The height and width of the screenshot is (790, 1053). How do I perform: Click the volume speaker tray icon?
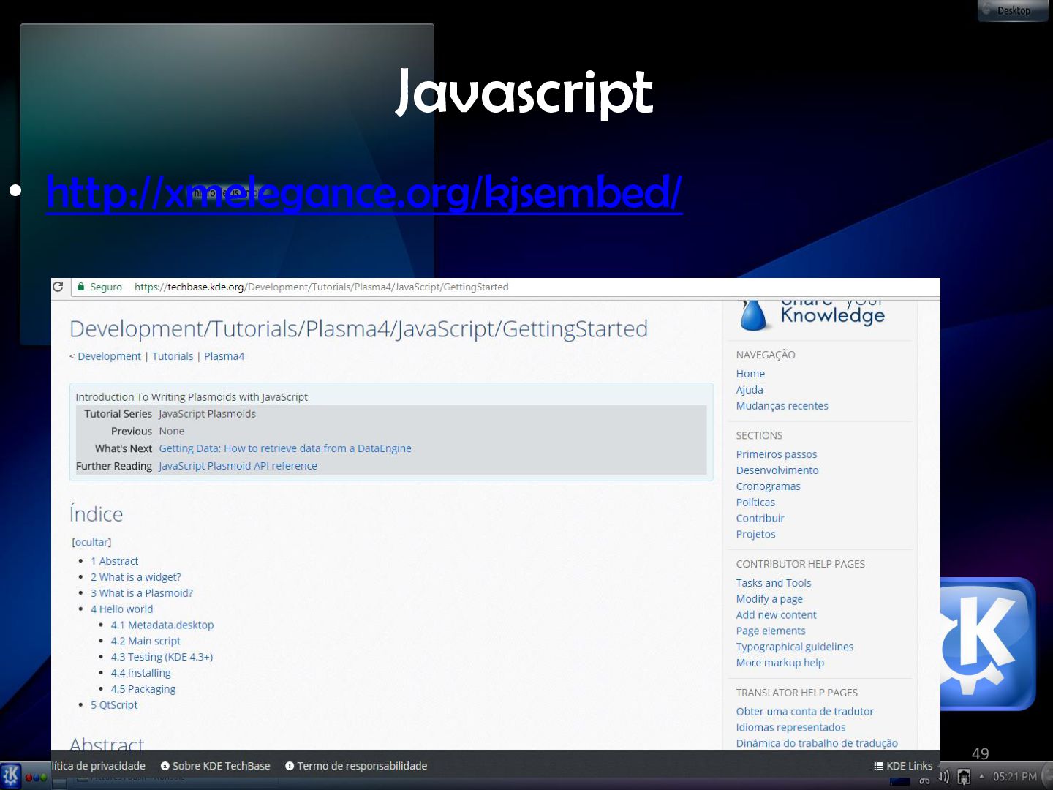(x=945, y=777)
